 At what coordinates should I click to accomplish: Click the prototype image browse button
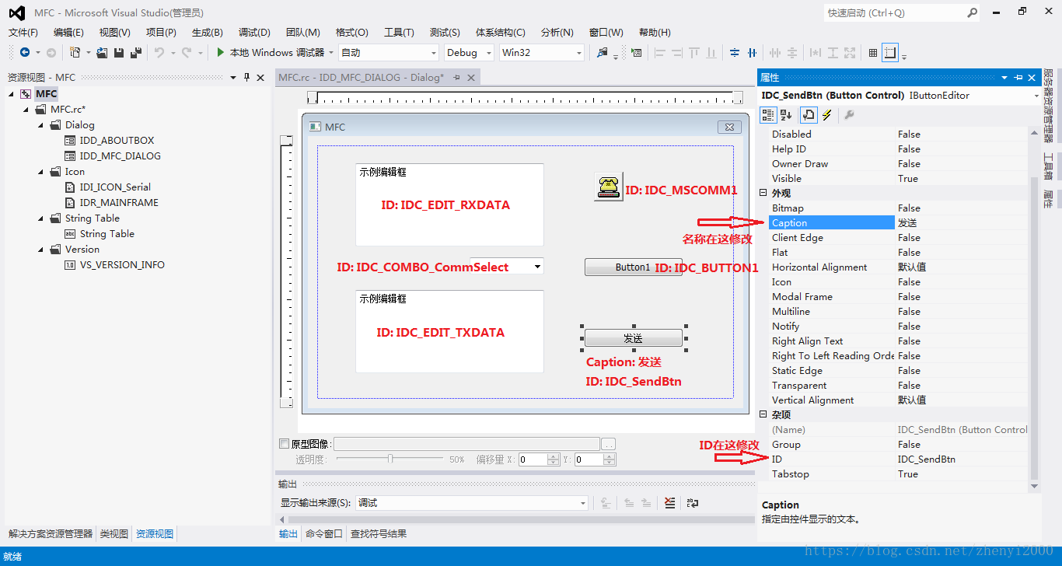[609, 444]
